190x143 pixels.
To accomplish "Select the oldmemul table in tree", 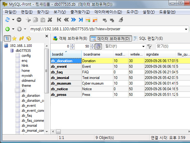I will click(28, 81).
